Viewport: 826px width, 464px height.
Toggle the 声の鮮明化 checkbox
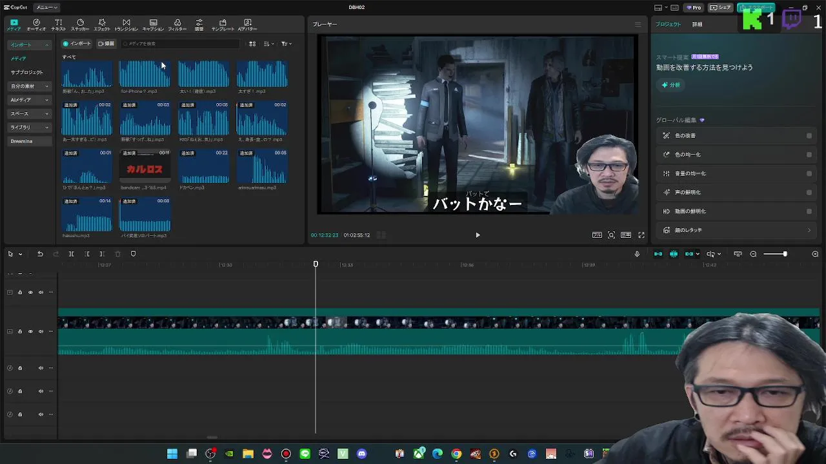809,192
